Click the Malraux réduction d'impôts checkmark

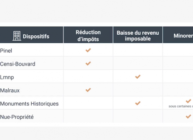point(88,90)
